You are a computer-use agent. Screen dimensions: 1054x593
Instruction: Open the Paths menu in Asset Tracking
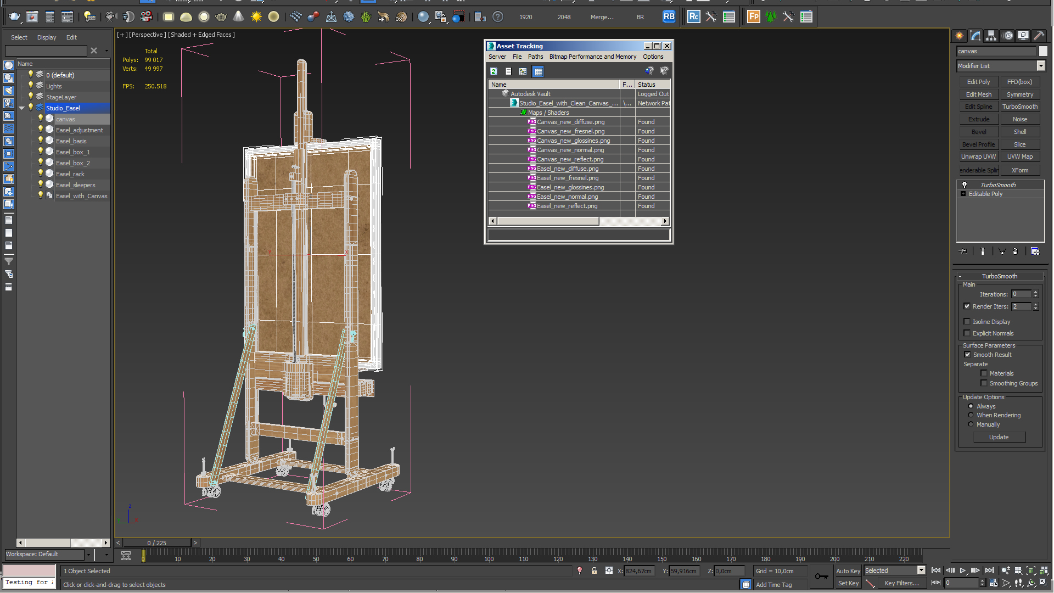535,57
